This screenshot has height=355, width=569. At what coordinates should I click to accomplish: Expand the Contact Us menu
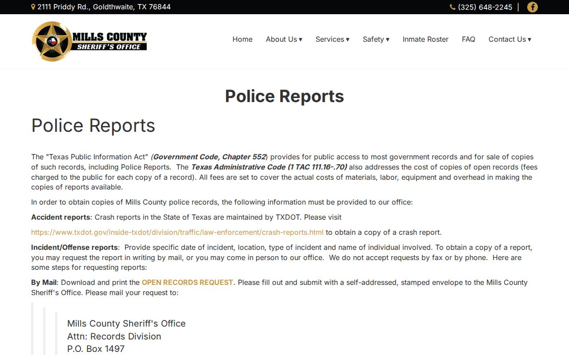pos(510,39)
